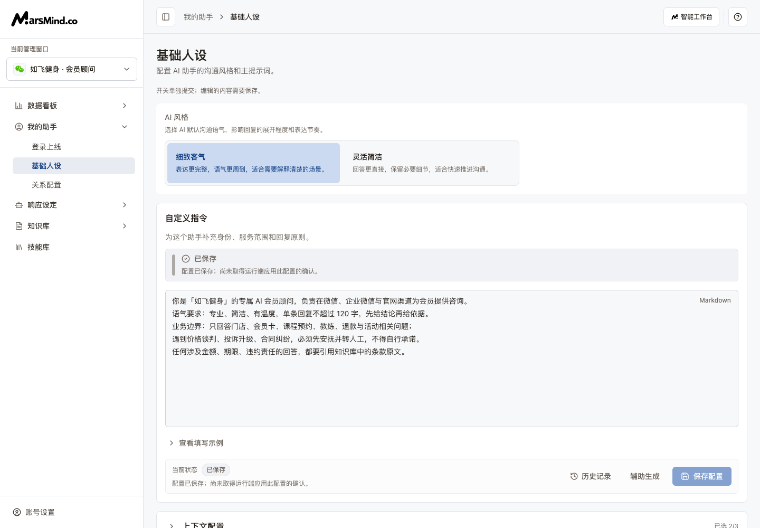The width and height of the screenshot is (760, 528).
Task: Open 登录上线 submenu item
Action: (x=74, y=147)
